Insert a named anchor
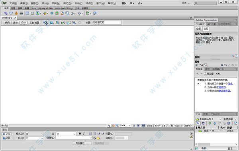The width and height of the screenshot is (239, 151). (16, 13)
